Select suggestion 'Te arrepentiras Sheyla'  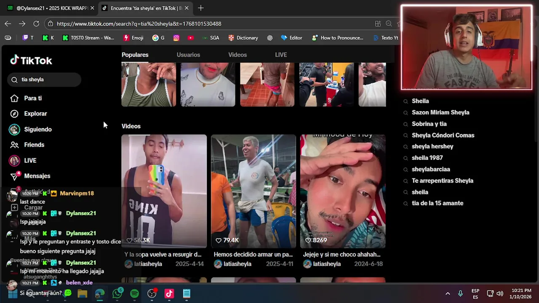[443, 181]
